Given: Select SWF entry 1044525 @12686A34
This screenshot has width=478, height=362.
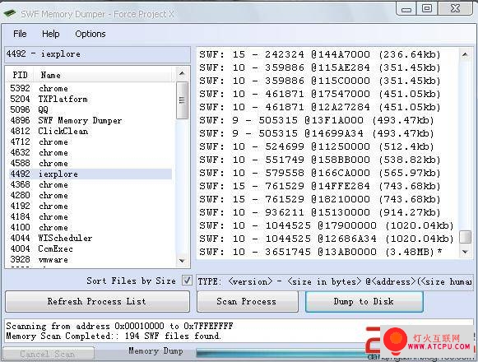Looking at the screenshot, I should (327, 239).
